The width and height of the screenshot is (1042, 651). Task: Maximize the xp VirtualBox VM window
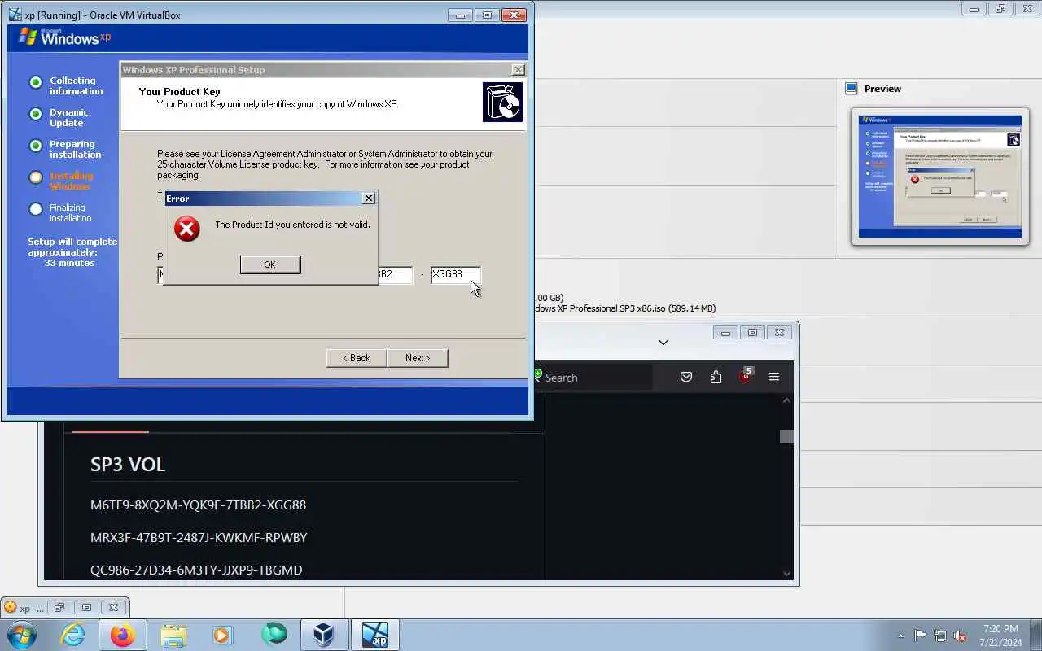(487, 15)
